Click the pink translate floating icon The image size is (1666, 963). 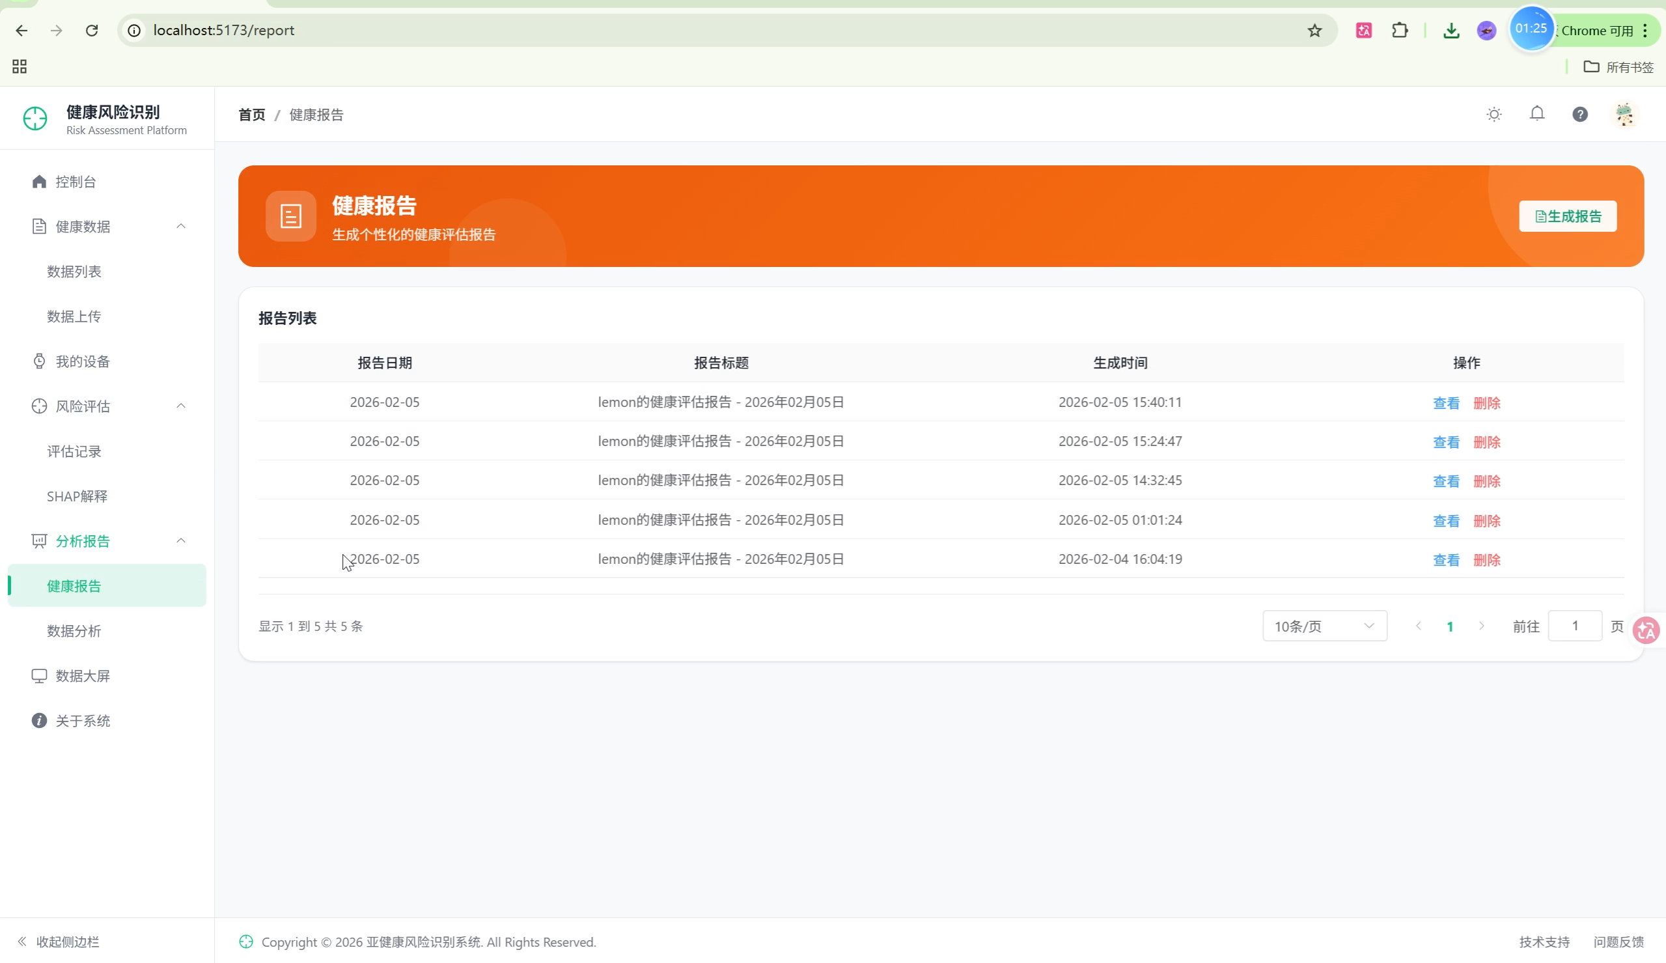coord(1646,630)
